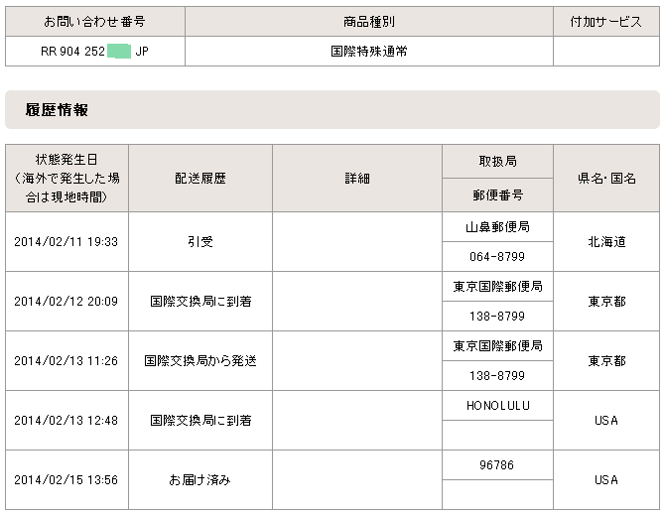The width and height of the screenshot is (664, 516).
Task: Select date 2014/02/13 12:48
Action: (x=66, y=421)
